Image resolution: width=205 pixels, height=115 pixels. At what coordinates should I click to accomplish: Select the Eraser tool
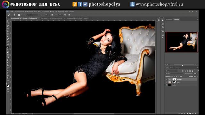pos(8,55)
